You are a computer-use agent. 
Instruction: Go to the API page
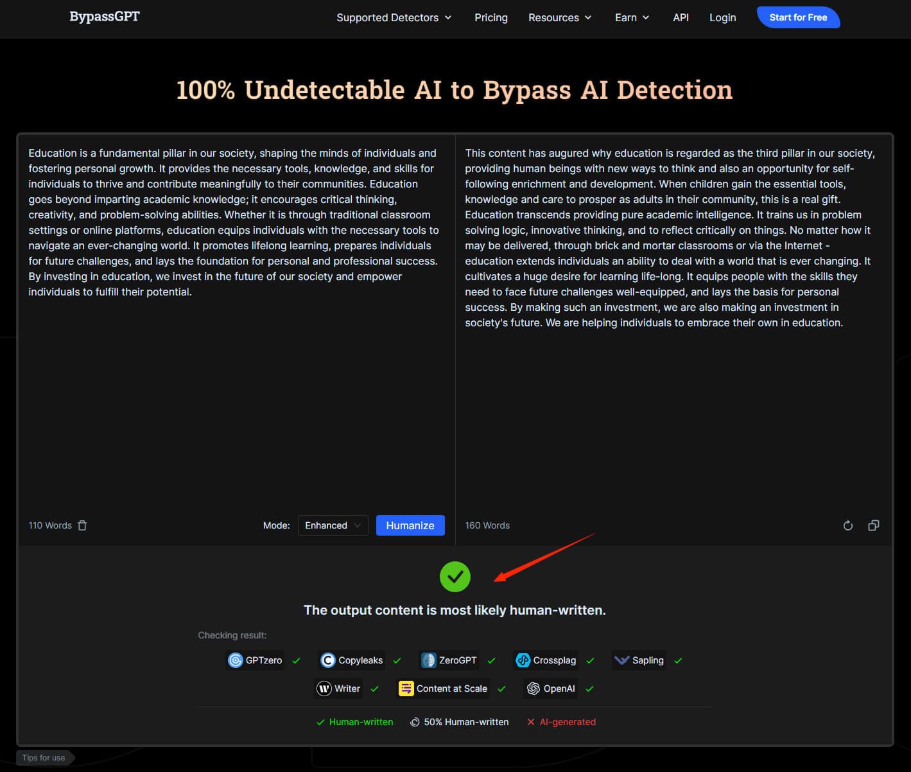tap(681, 17)
